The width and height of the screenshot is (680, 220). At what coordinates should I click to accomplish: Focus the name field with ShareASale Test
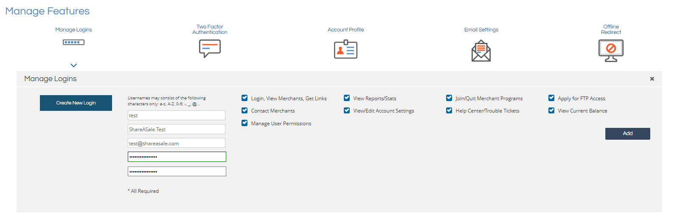(177, 129)
